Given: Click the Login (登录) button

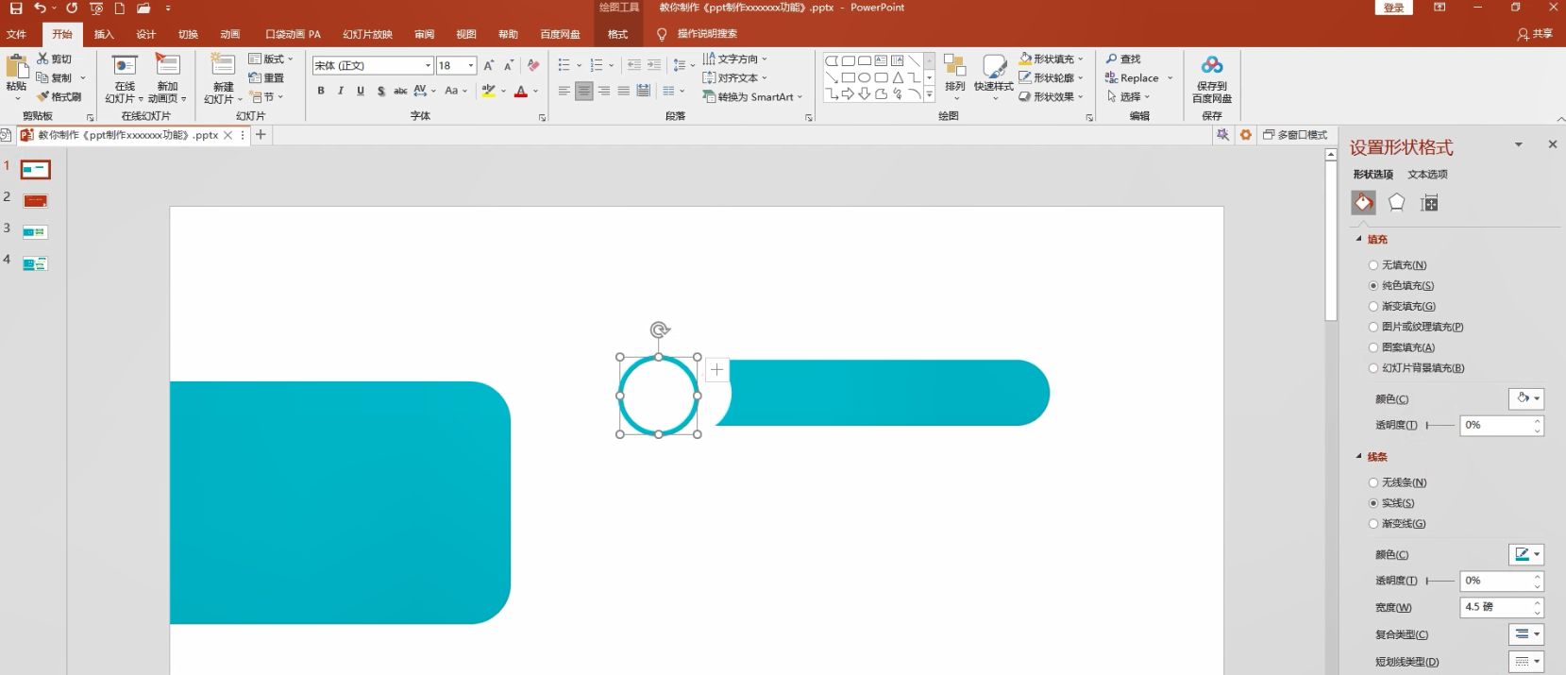Looking at the screenshot, I should pyautogui.click(x=1394, y=8).
